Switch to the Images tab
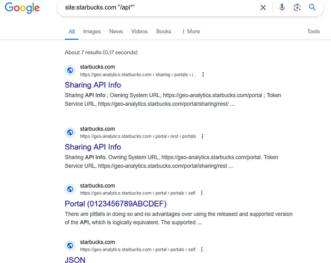This screenshot has width=331, height=263. click(x=92, y=31)
